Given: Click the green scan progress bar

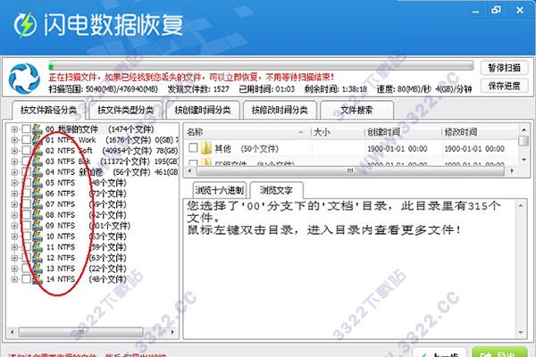Looking at the screenshot, I should click(261, 65).
